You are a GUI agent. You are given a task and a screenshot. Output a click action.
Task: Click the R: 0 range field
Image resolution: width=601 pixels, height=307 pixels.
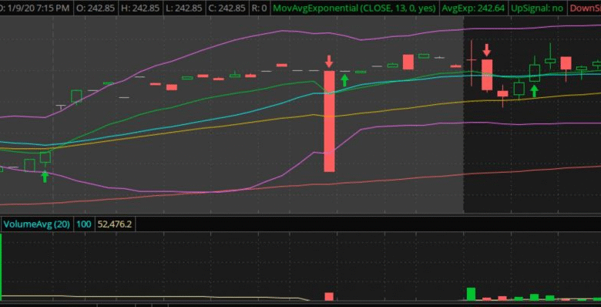[259, 8]
